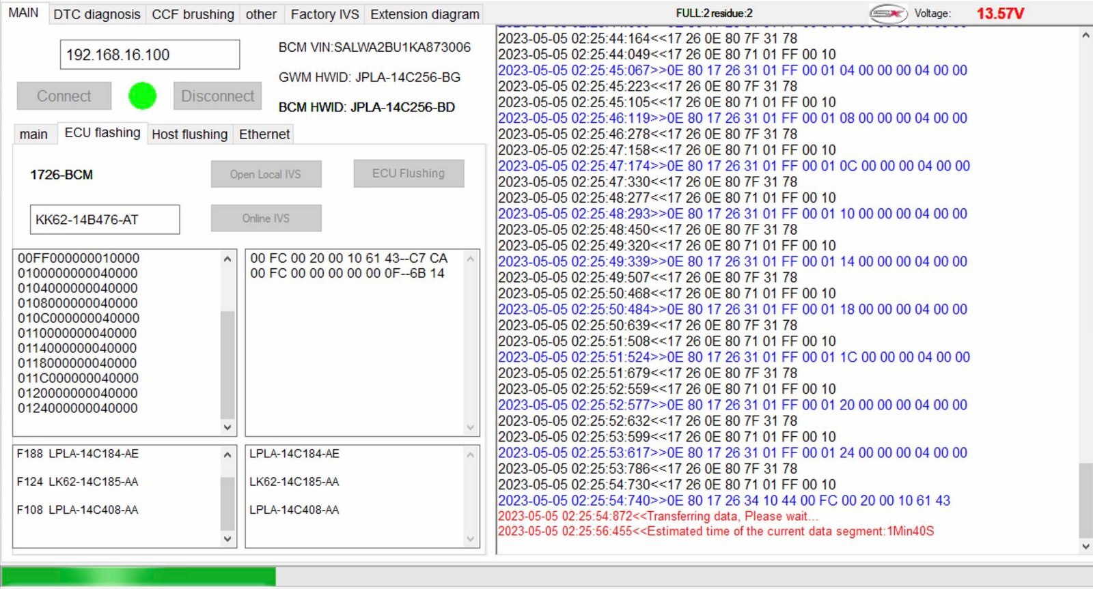1093x589 pixels.
Task: Click down arrow of right part list scrollbar
Action: coord(470,538)
